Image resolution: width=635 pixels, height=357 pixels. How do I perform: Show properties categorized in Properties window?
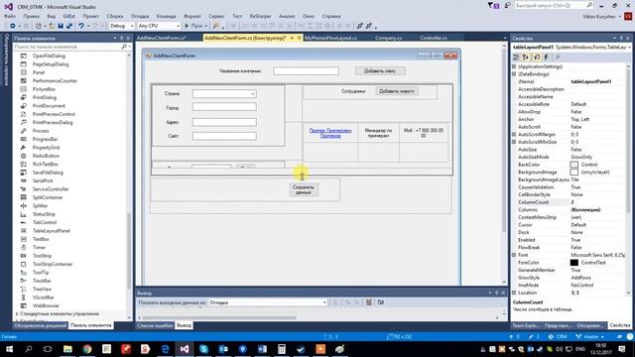coord(516,58)
